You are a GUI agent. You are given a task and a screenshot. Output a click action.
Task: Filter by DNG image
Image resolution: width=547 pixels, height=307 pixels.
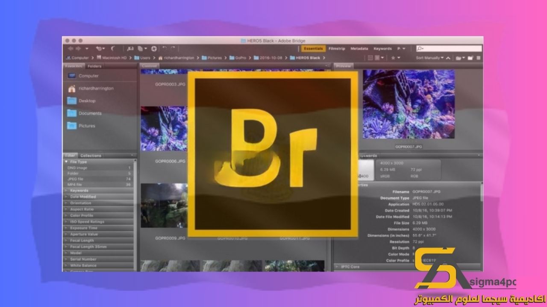tap(98, 168)
